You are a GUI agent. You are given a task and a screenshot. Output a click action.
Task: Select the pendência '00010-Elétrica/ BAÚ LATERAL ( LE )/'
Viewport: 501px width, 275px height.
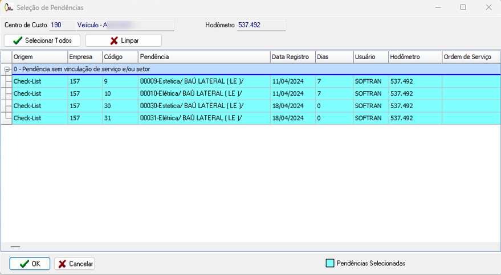(x=204, y=93)
